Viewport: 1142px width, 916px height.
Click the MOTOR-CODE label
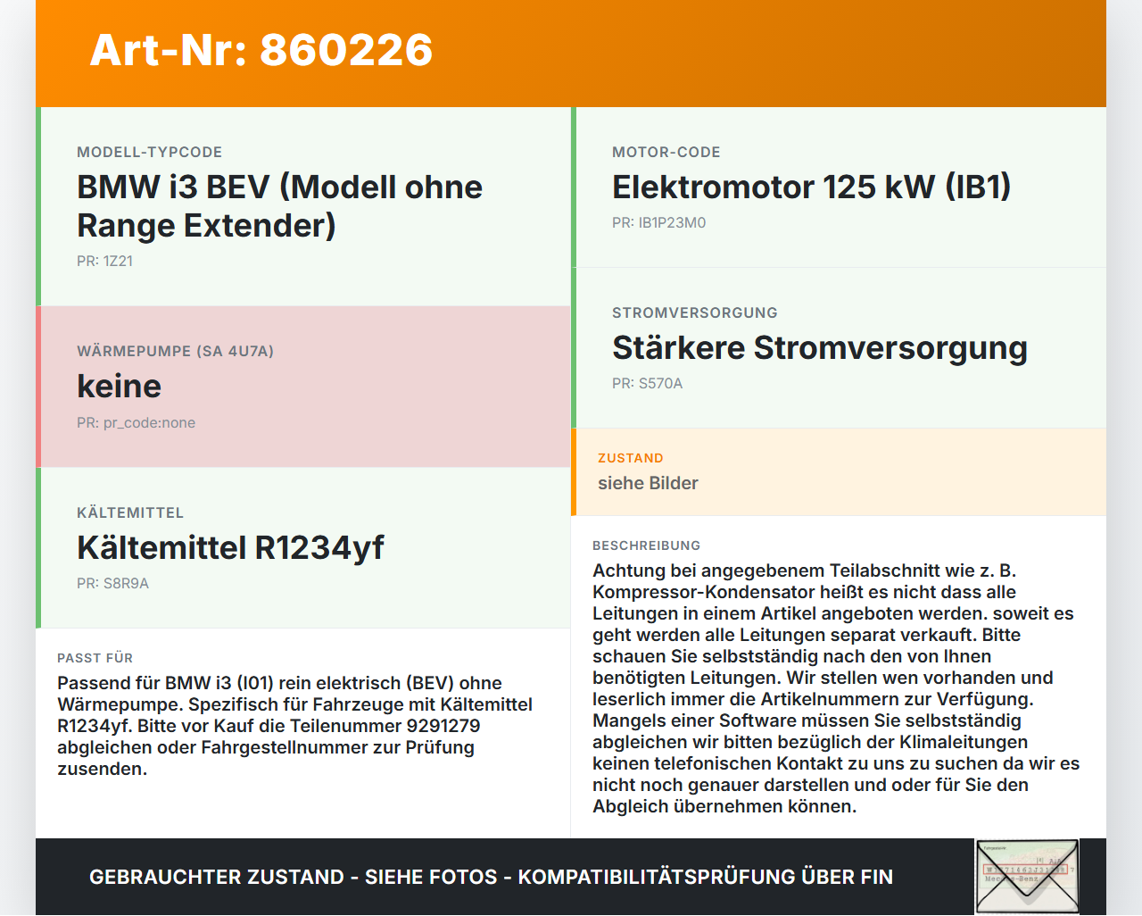coord(666,153)
